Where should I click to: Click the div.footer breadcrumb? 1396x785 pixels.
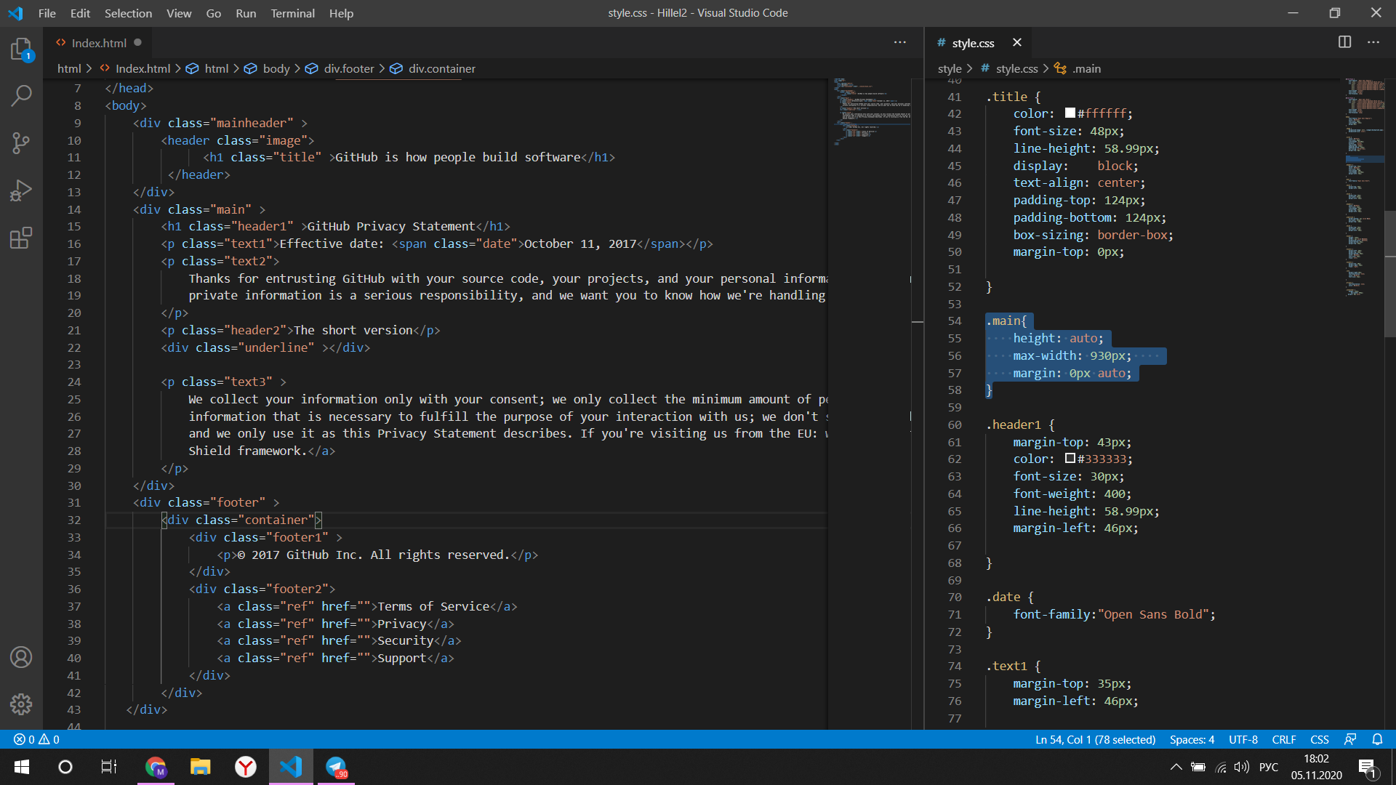pos(340,68)
